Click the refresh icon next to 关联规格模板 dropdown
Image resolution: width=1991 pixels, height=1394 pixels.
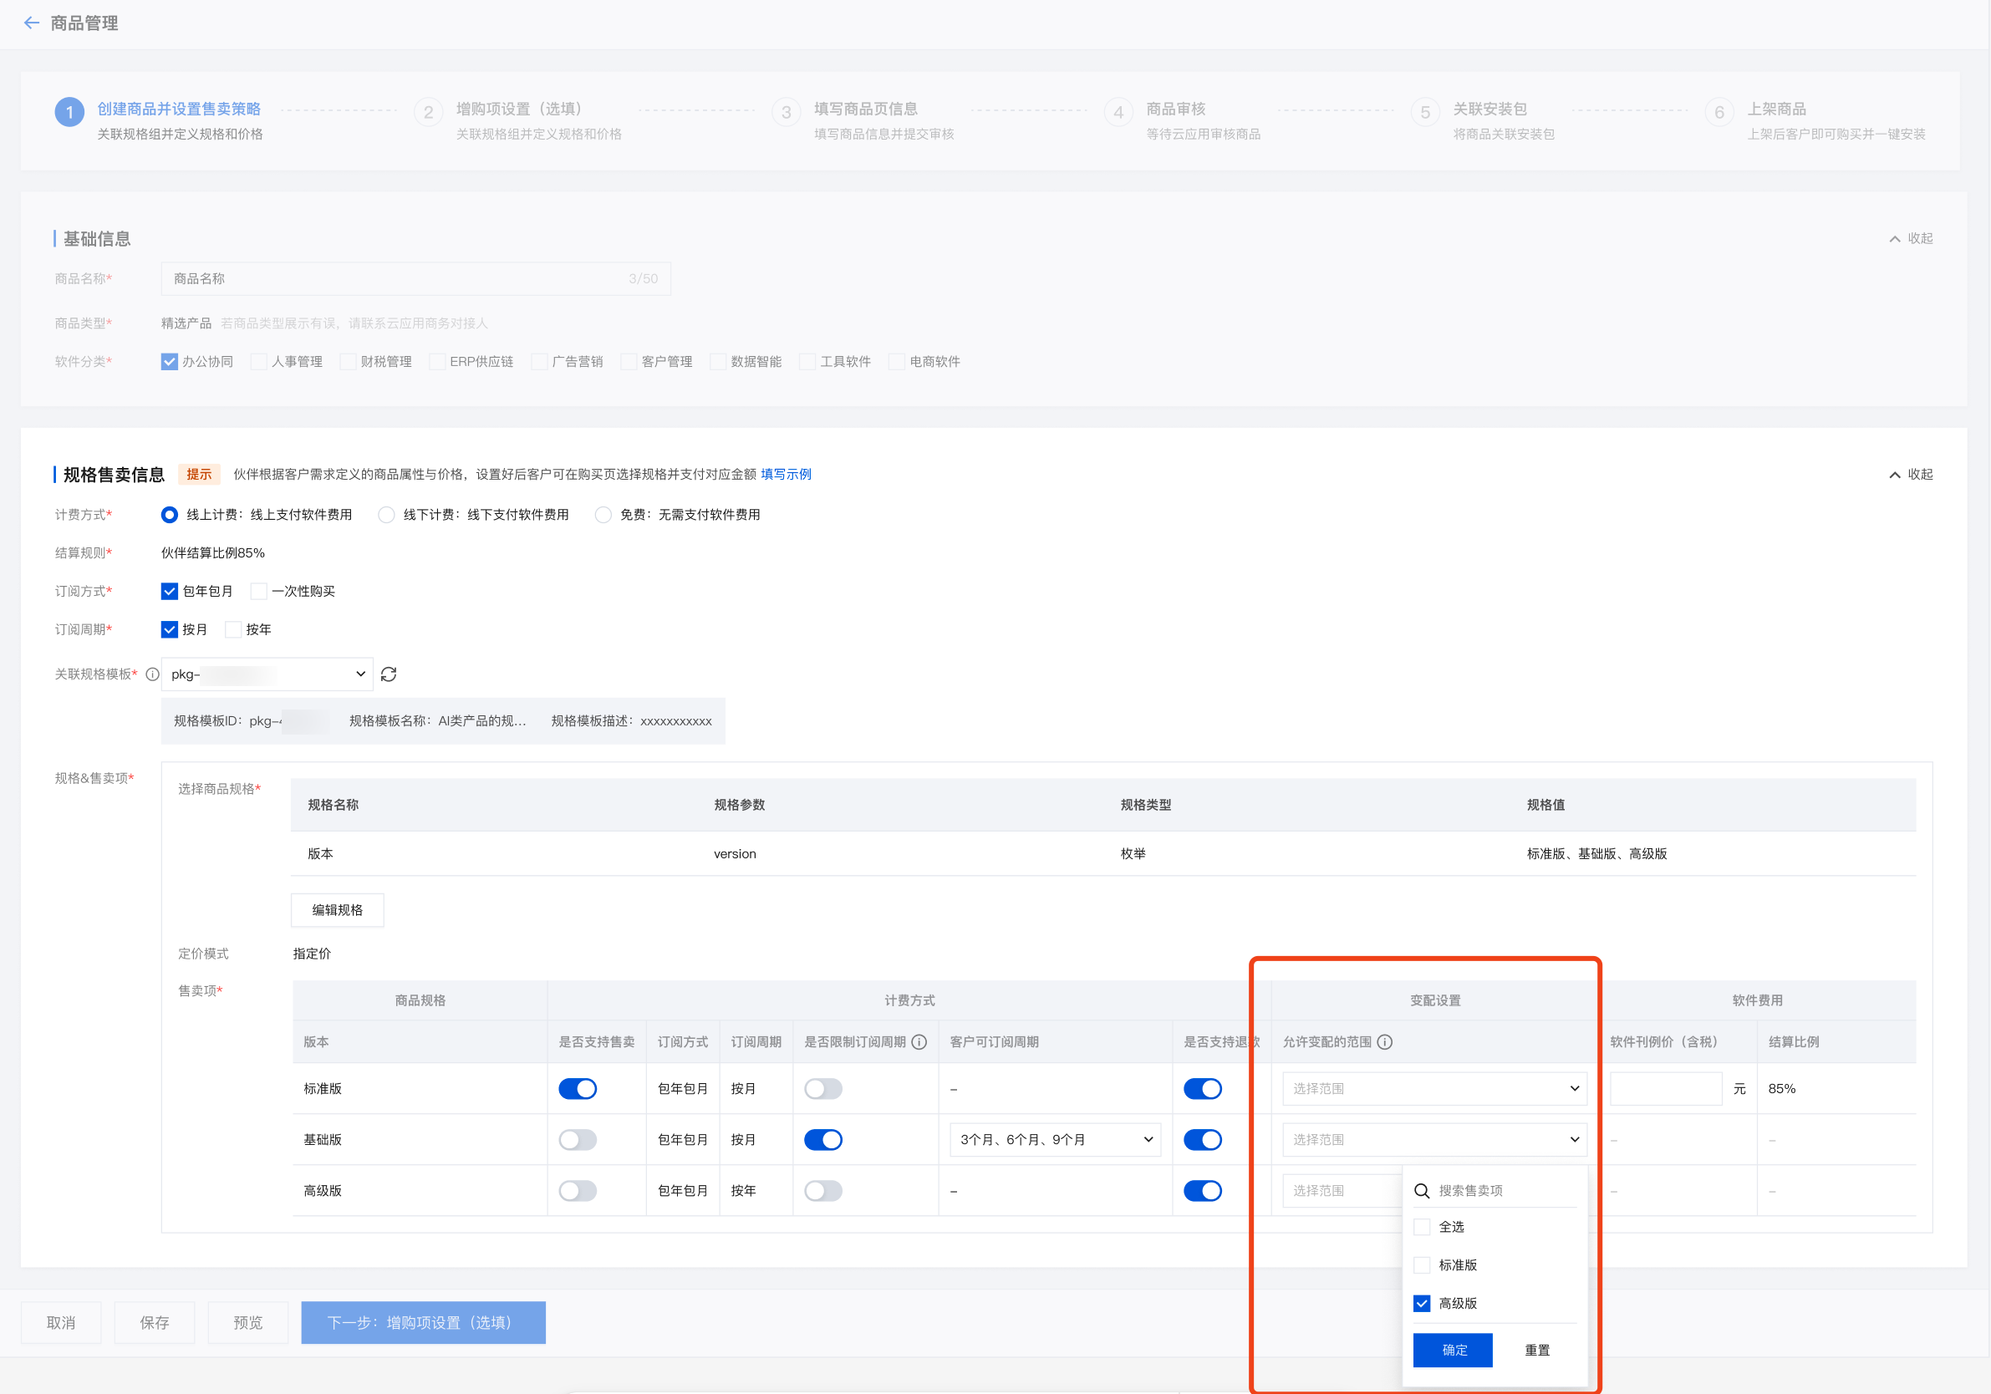coord(389,674)
